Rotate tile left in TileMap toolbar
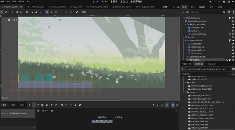The image size is (235, 130). tap(62, 105)
